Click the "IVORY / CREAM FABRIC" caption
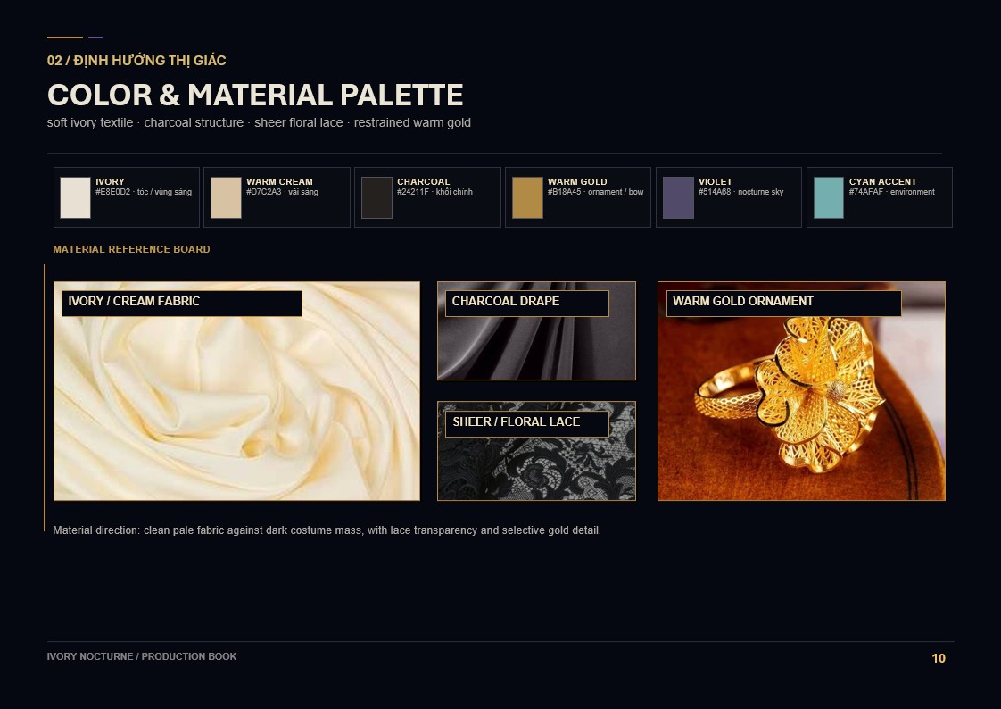Image resolution: width=1001 pixels, height=709 pixels. click(134, 302)
